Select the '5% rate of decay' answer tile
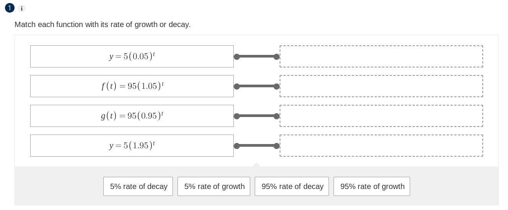The width and height of the screenshot is (508, 210). (138, 186)
